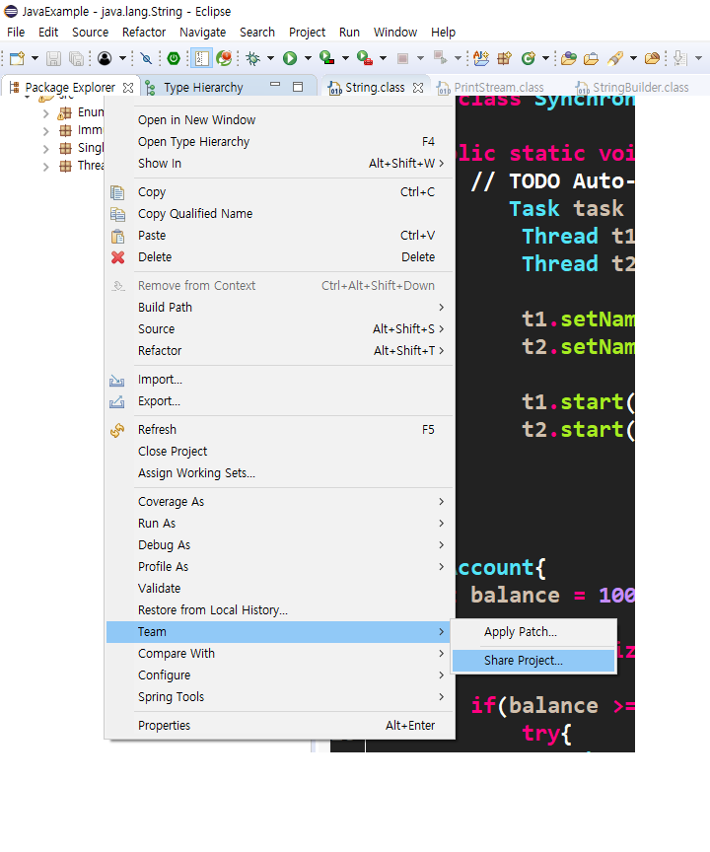Click the Next Annotation arrow icon
The height and width of the screenshot is (852, 710).
680,58
